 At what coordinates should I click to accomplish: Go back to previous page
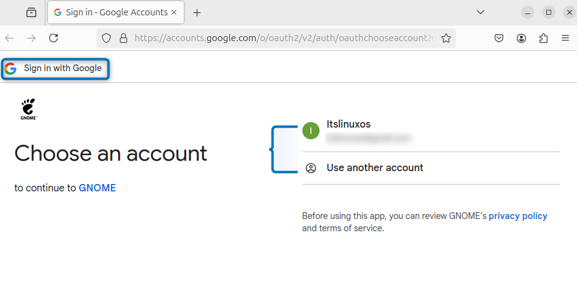pyautogui.click(x=9, y=38)
